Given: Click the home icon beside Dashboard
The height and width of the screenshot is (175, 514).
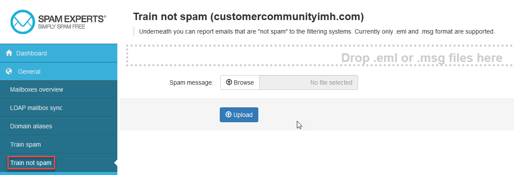Looking at the screenshot, I should (x=9, y=53).
